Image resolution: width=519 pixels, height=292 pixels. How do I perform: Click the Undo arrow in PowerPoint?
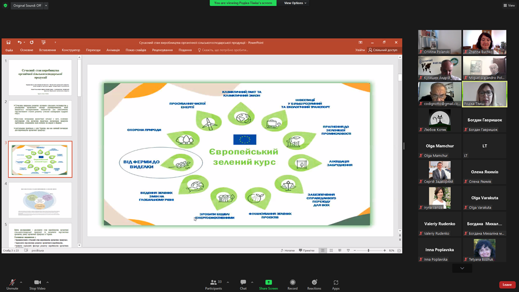[x=20, y=42]
